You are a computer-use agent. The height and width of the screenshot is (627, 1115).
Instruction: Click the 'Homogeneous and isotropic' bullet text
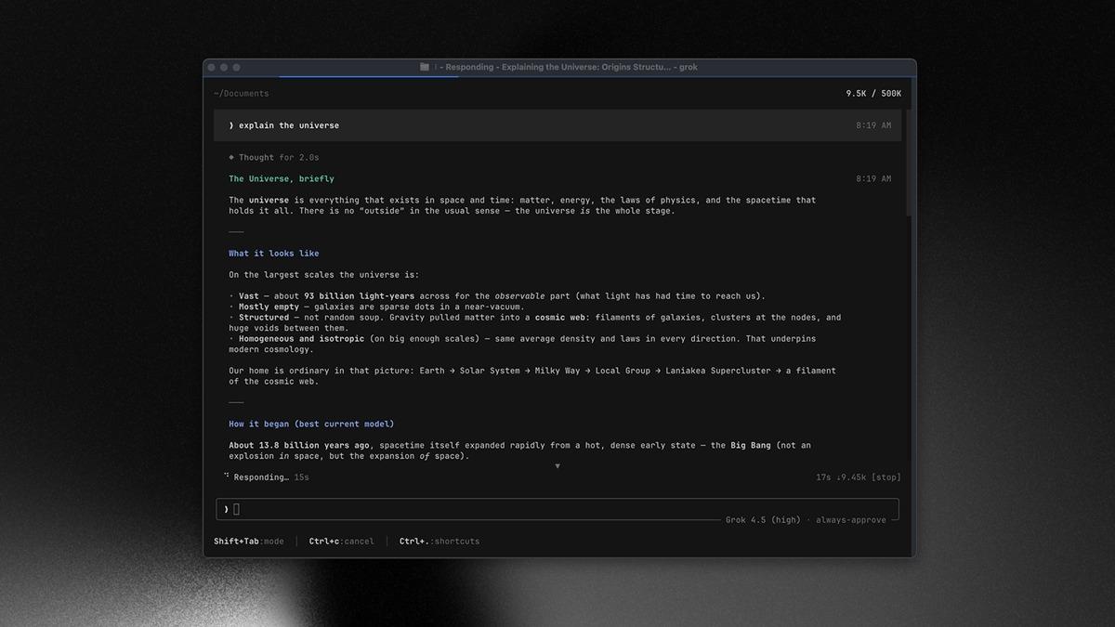coord(302,339)
